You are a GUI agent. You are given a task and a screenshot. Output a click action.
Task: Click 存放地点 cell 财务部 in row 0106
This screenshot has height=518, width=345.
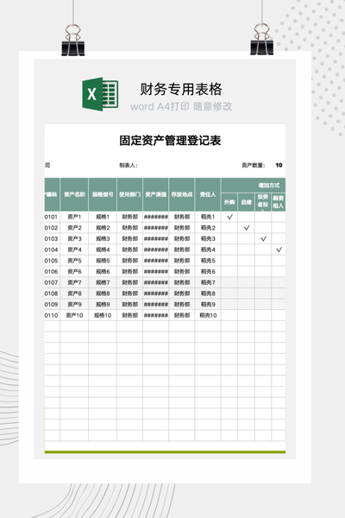pos(182,271)
